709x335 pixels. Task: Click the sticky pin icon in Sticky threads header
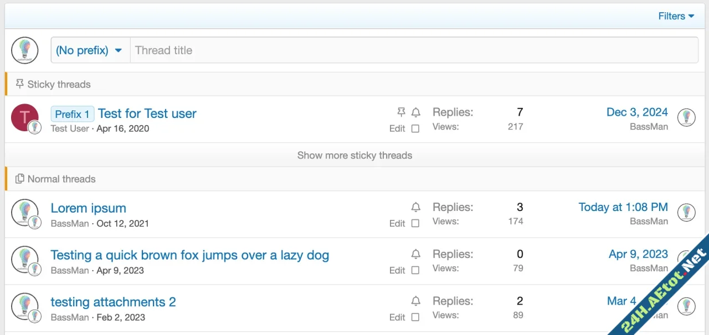click(x=19, y=84)
